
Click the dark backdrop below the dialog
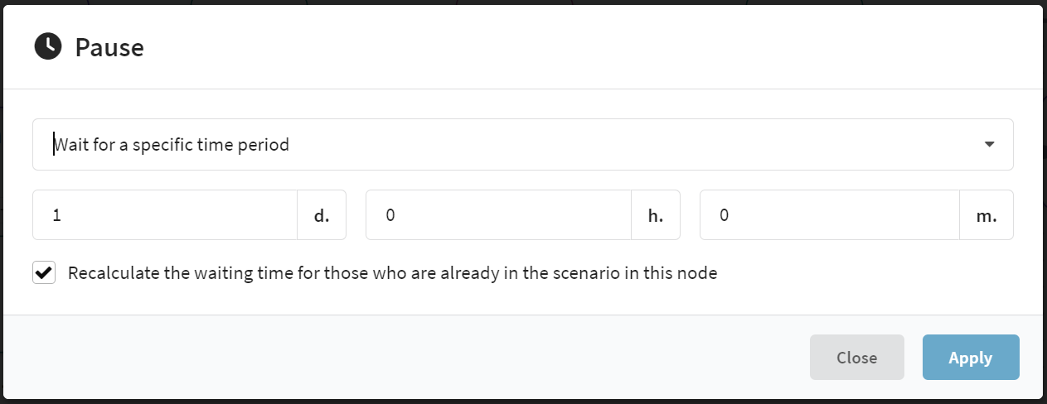(523, 401)
